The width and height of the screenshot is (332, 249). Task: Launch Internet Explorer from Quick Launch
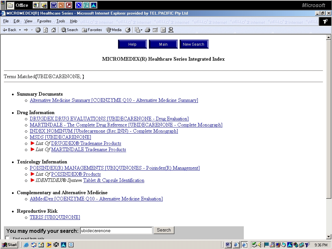click(x=26, y=245)
